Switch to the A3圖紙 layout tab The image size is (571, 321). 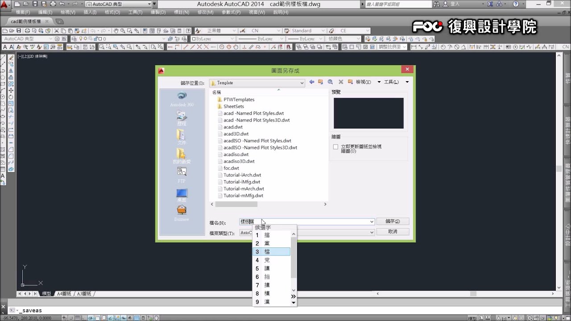[x=84, y=294]
